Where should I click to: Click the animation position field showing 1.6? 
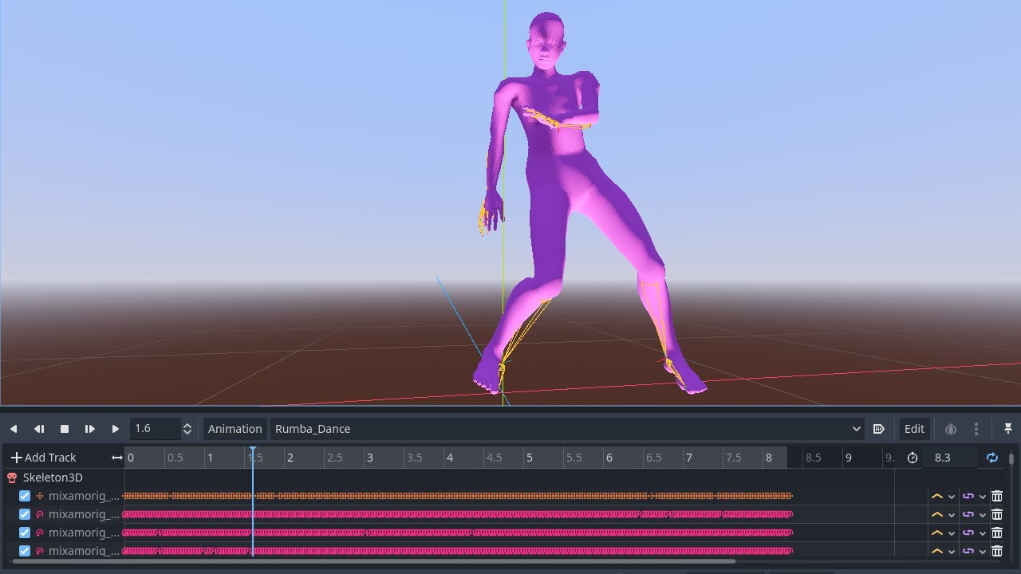point(155,429)
